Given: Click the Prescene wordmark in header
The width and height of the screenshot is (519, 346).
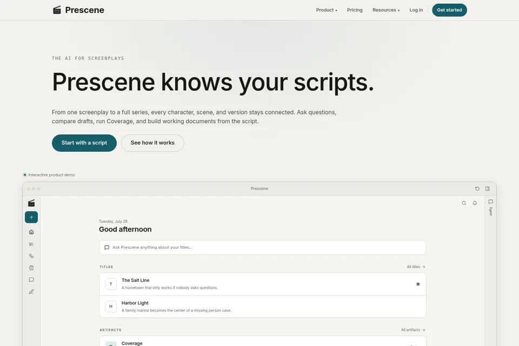Looking at the screenshot, I should (x=85, y=10).
